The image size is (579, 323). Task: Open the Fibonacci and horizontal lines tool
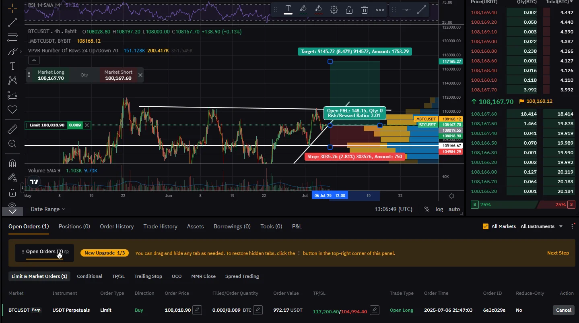[12, 37]
